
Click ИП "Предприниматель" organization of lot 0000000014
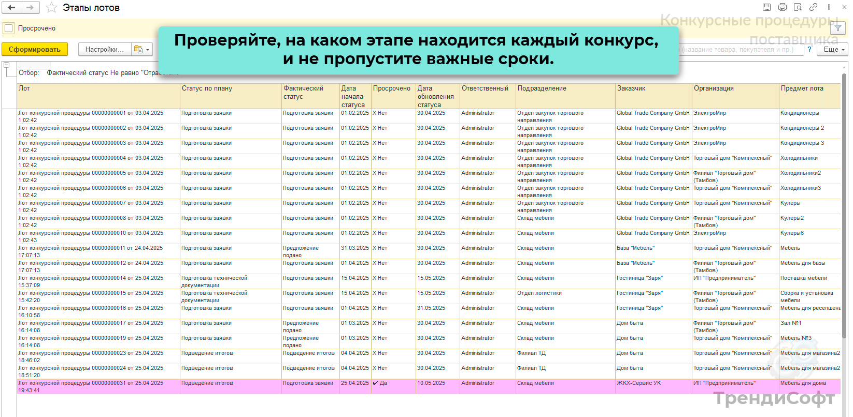tap(735, 281)
